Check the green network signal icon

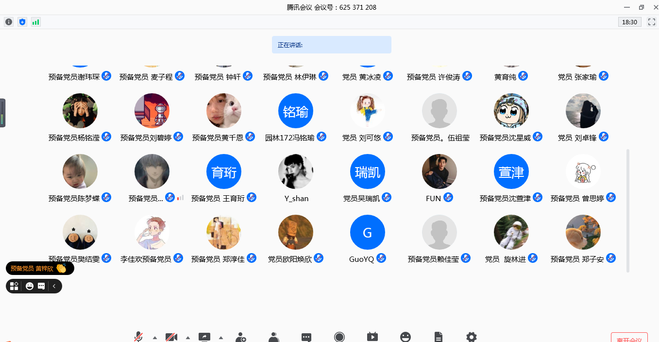35,22
